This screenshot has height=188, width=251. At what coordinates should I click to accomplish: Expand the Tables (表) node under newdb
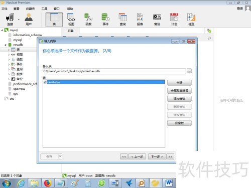click(9, 50)
